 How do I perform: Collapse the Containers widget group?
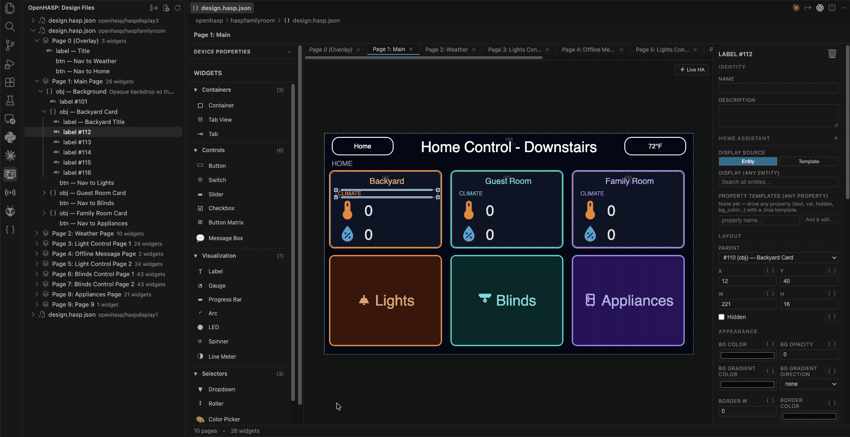point(196,90)
